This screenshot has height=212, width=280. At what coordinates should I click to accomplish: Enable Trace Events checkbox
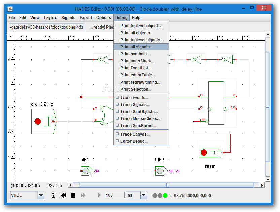coord(117,97)
